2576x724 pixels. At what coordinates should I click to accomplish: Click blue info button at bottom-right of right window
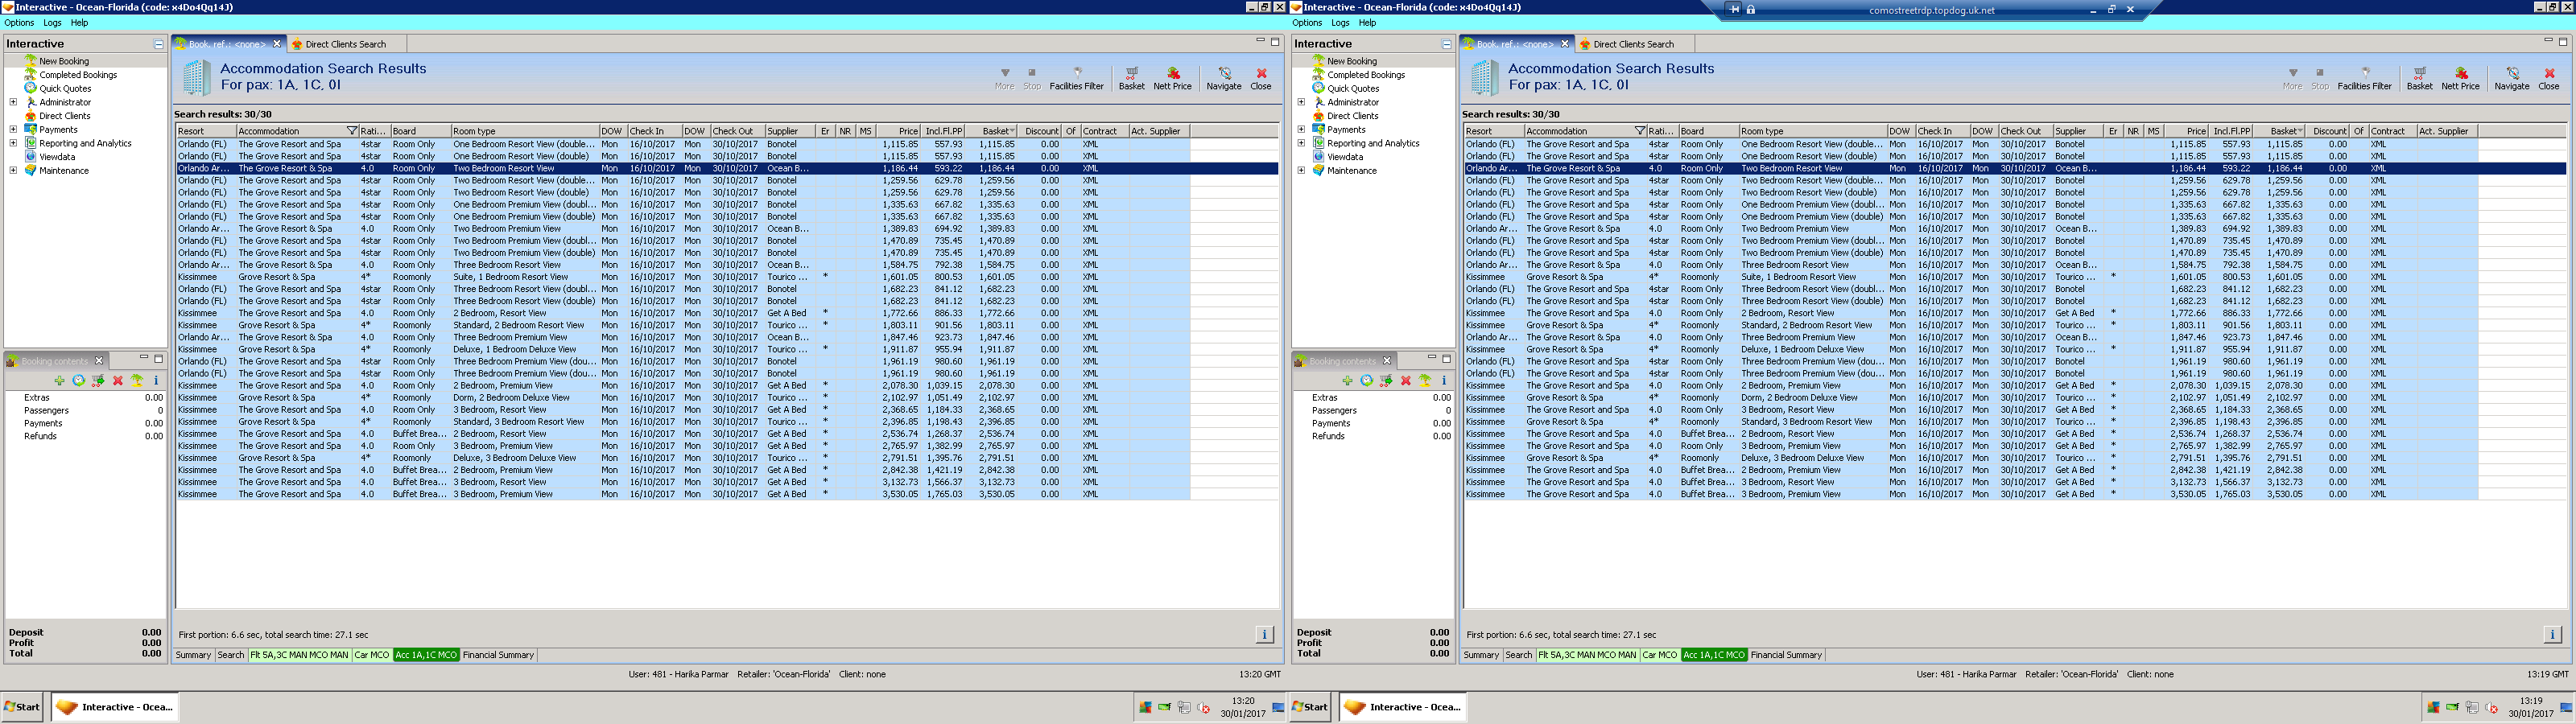click(2551, 634)
